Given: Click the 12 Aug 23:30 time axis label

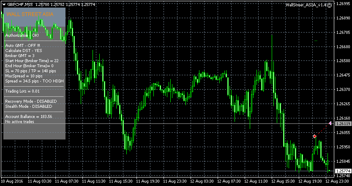Looking at the screenshot, I should pyautogui.click(x=336, y=181).
